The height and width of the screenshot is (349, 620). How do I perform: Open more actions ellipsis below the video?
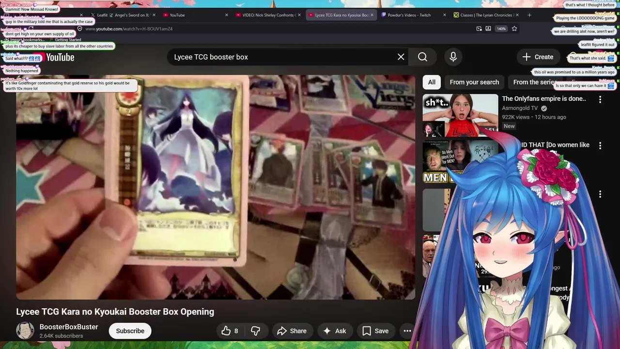point(407,331)
